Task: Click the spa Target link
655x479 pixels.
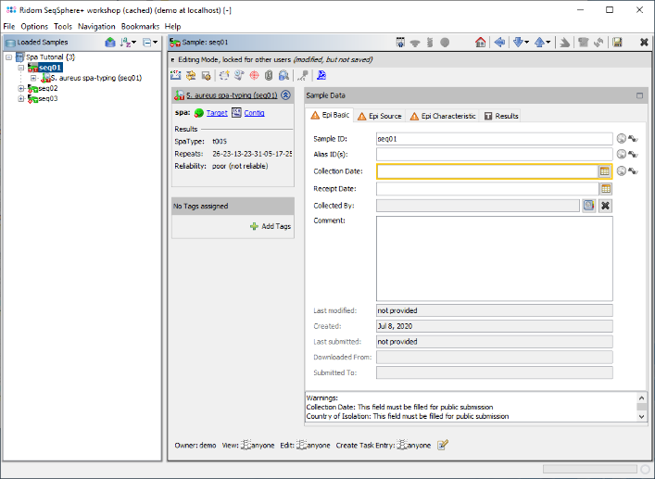Action: [x=217, y=113]
